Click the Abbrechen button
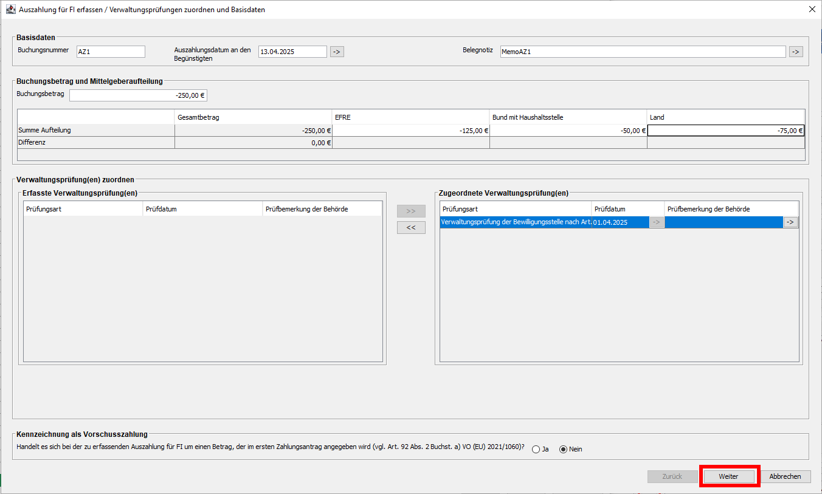Viewport: 822px width, 494px height. tap(785, 476)
